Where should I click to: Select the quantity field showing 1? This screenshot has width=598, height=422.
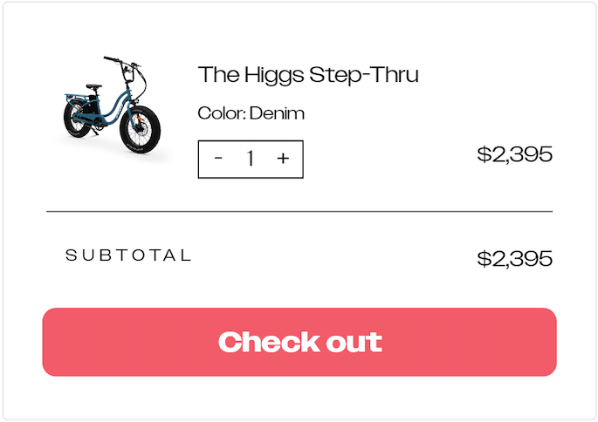(251, 159)
